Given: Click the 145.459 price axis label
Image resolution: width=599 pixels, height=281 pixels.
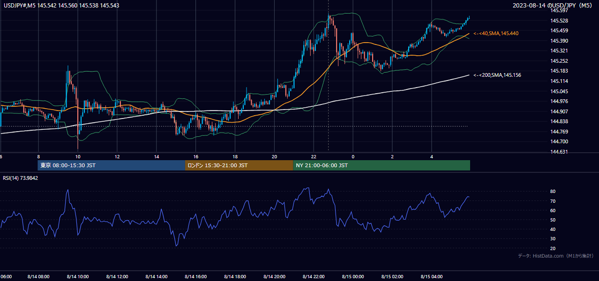Looking at the screenshot, I should [x=559, y=30].
